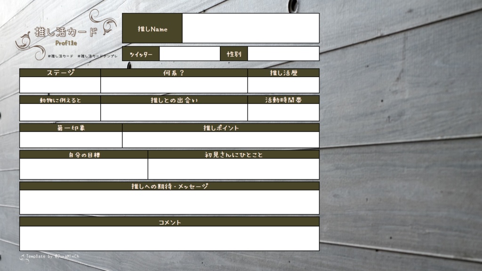482x271 pixels.
Task: Click the 推しポイント answer field
Action: click(221, 140)
